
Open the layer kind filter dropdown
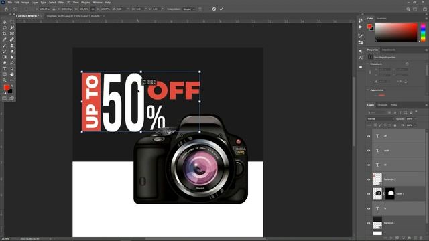[x=377, y=112]
